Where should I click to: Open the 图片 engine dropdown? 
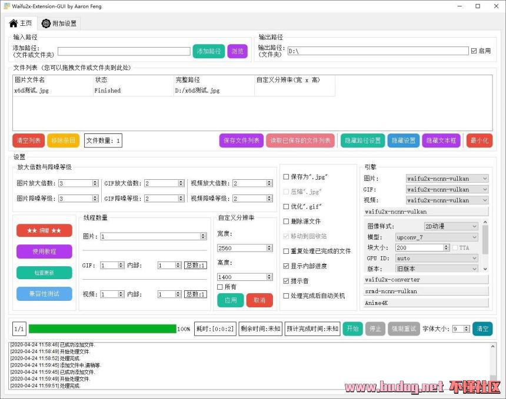click(447, 179)
